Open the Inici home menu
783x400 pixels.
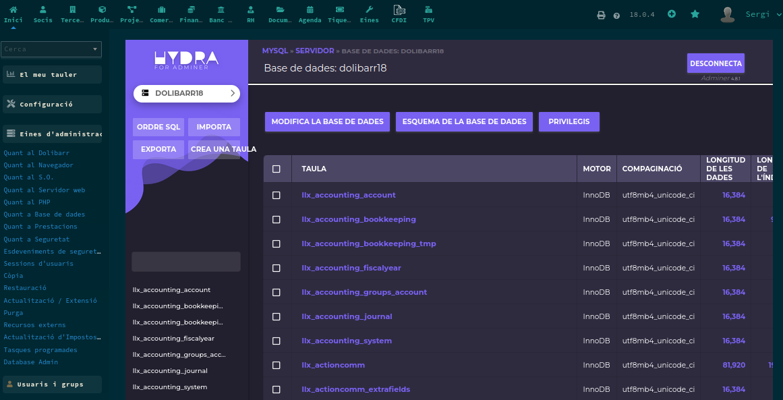point(13,14)
